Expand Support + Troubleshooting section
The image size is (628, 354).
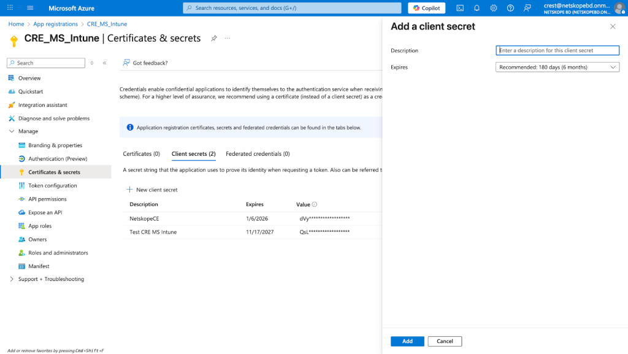[x=12, y=279]
